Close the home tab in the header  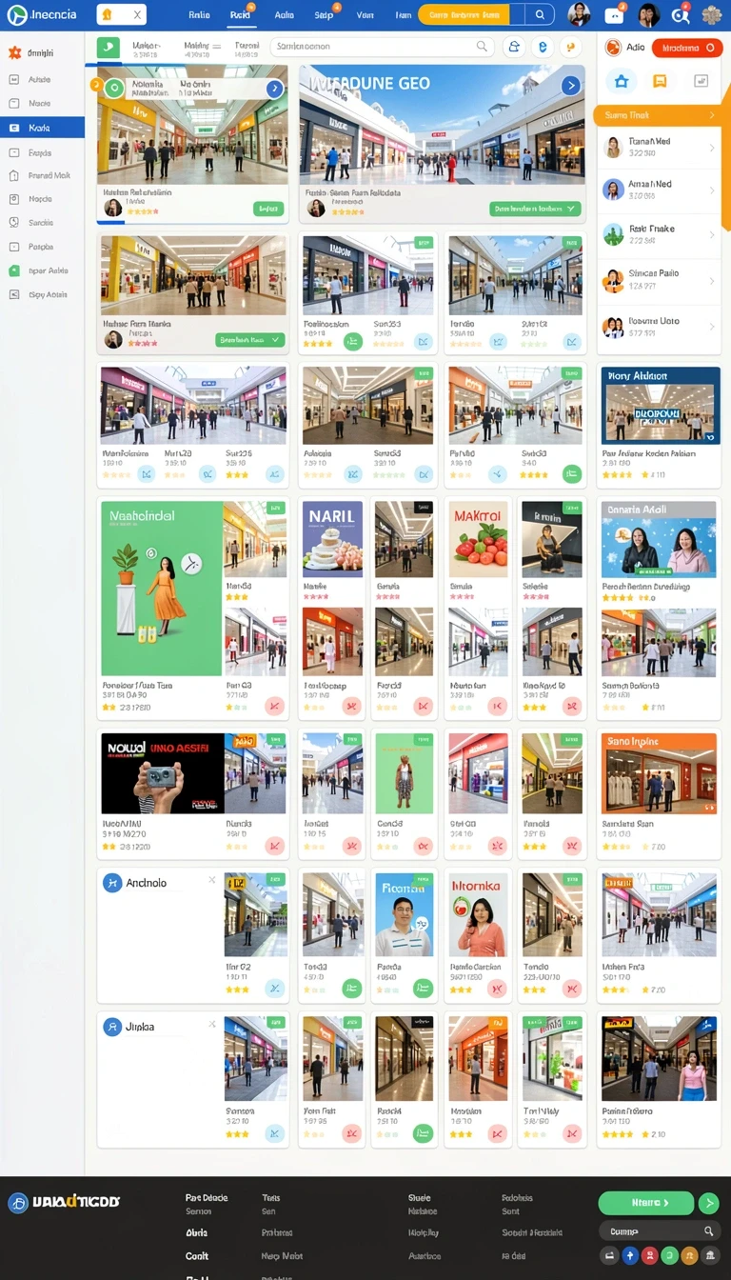[x=136, y=15]
